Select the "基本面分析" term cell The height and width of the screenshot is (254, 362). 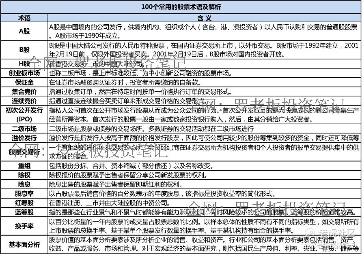point(24,244)
